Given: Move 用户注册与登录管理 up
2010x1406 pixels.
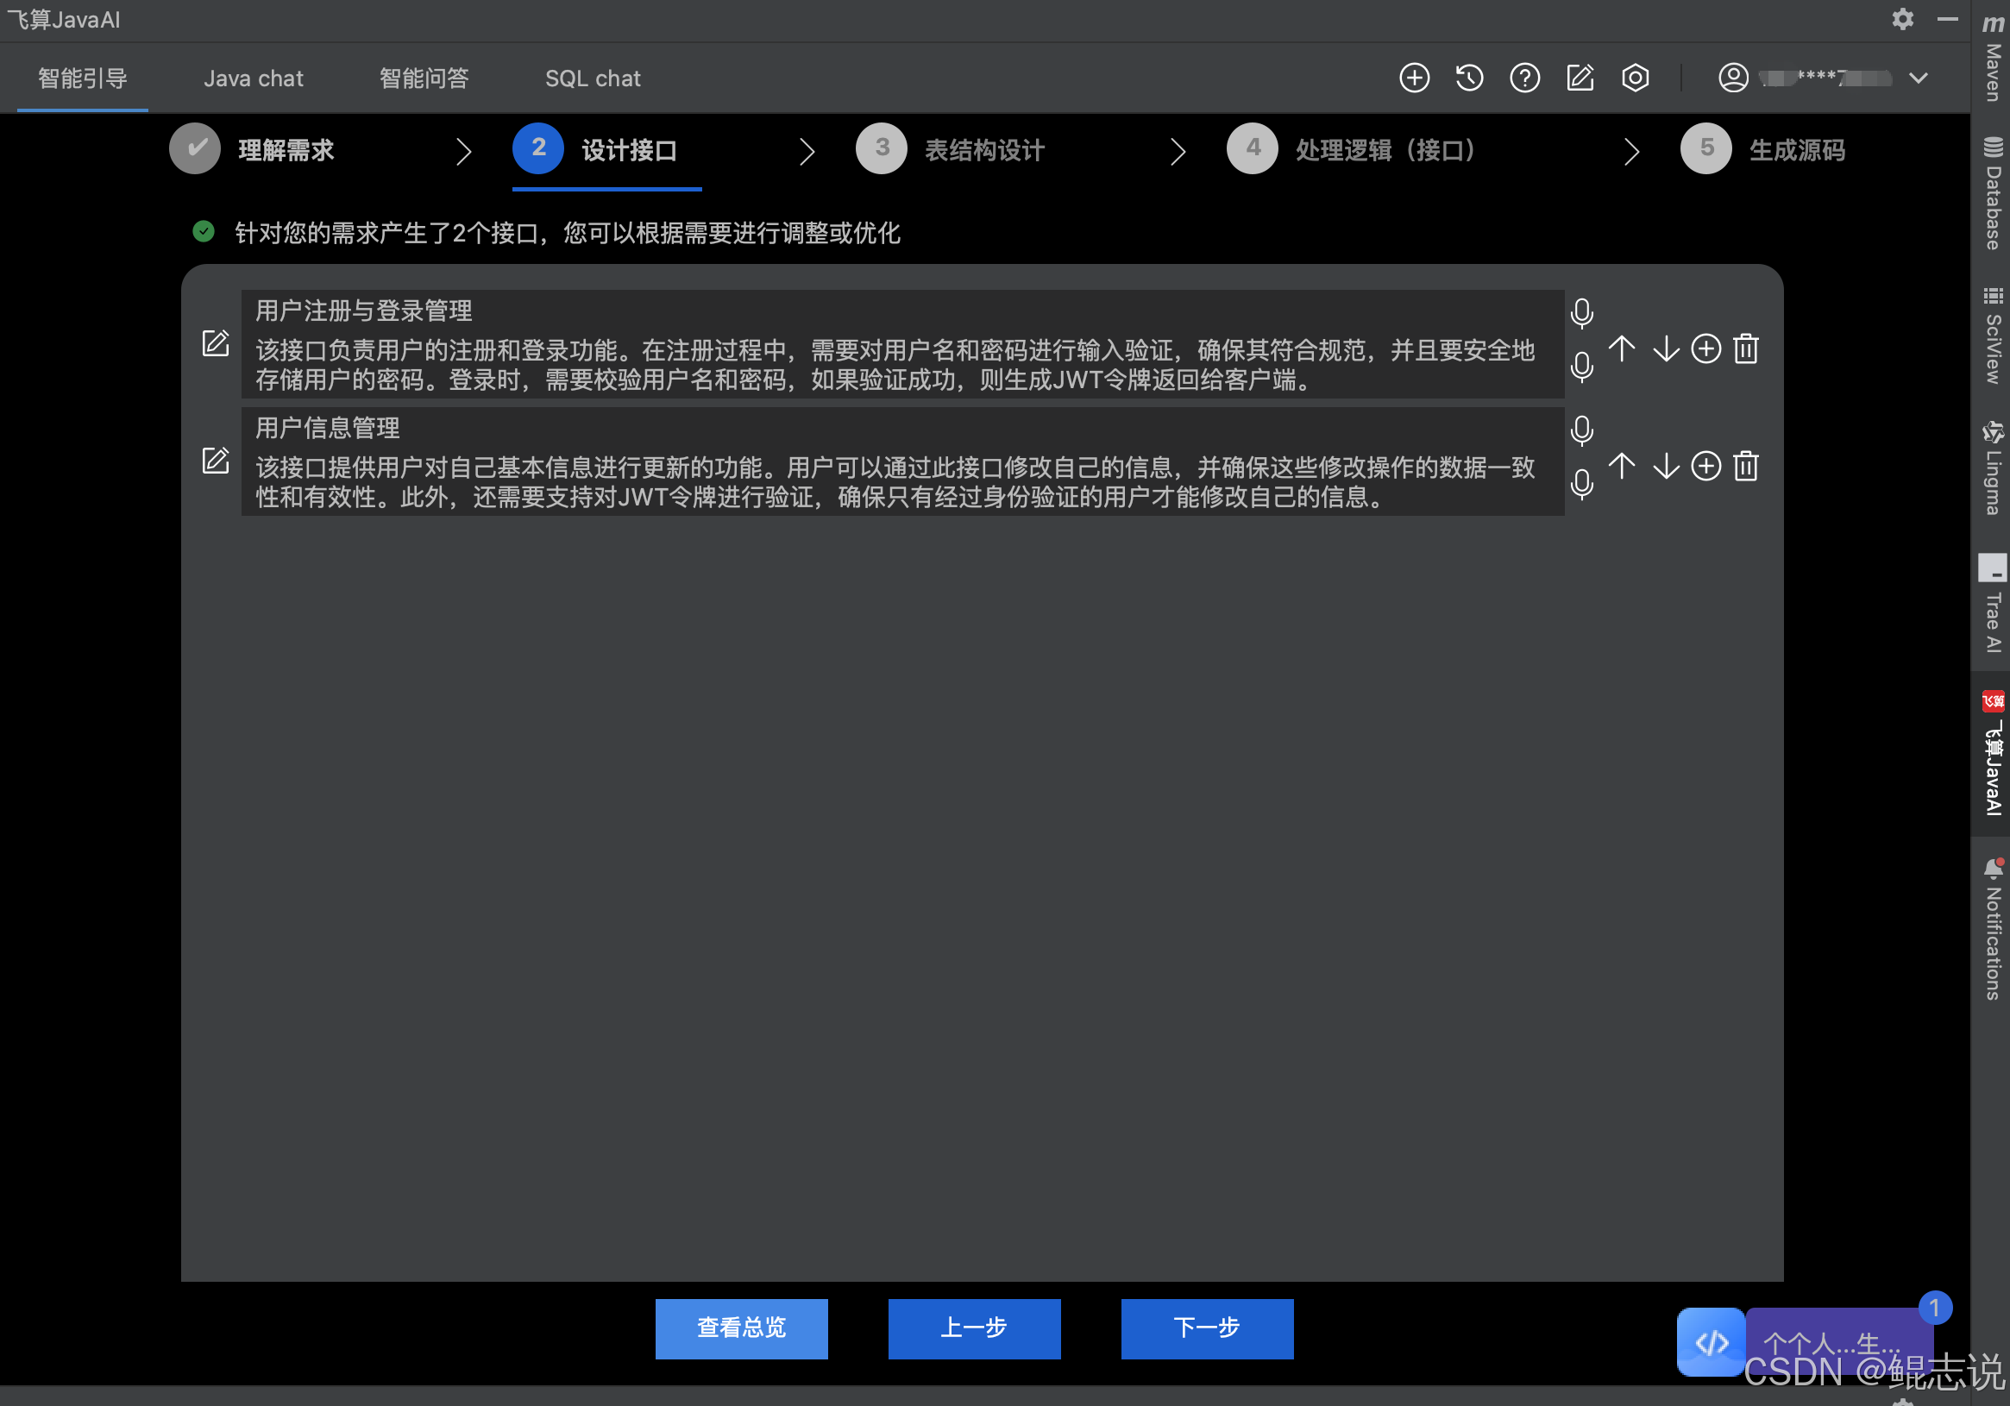Looking at the screenshot, I should [x=1621, y=348].
